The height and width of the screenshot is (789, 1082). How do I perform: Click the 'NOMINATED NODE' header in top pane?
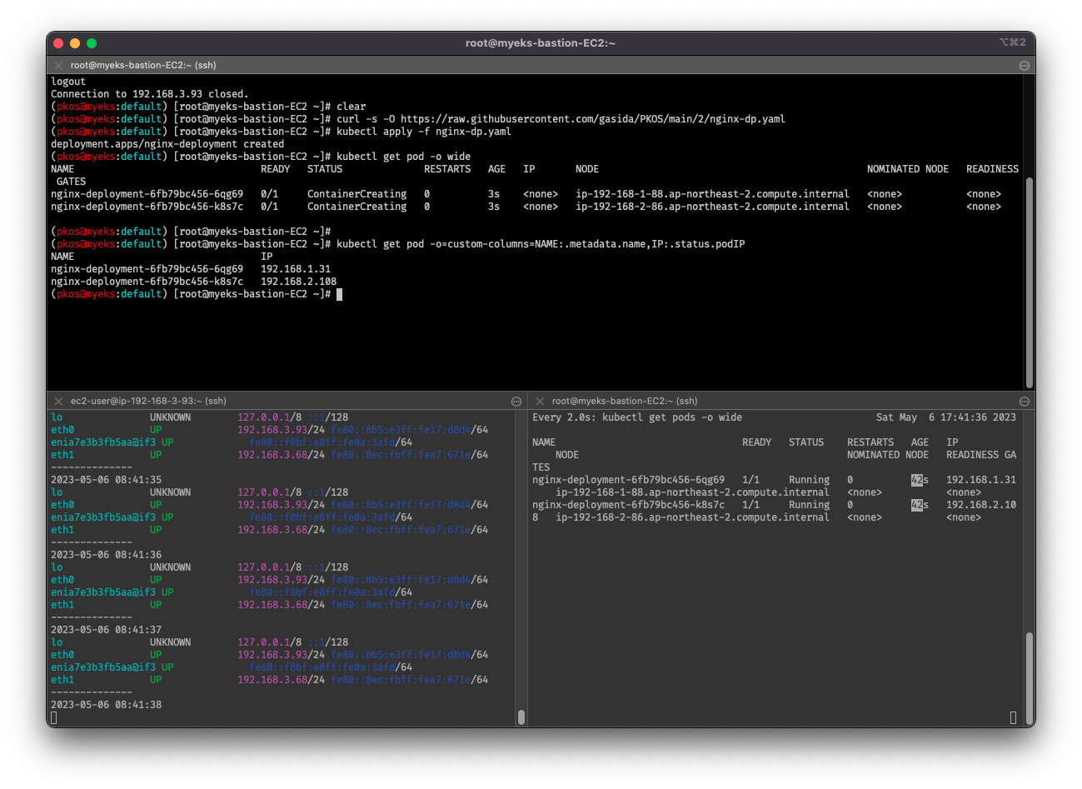[908, 169]
